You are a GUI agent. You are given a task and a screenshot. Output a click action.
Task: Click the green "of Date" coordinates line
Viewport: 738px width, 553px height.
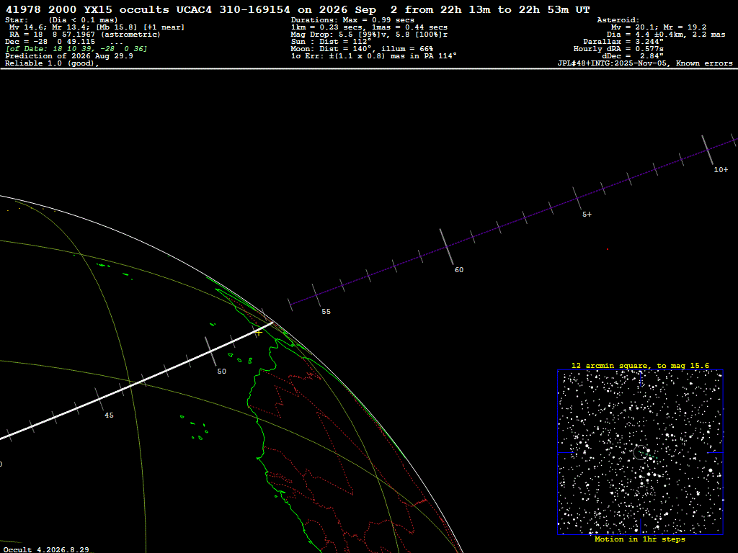click(x=76, y=49)
